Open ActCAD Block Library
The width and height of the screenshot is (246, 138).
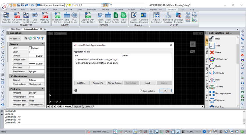[x=156, y=17]
